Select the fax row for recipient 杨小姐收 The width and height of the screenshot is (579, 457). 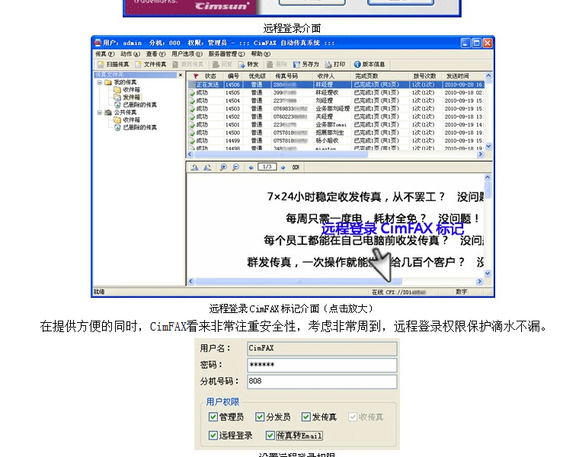click(x=336, y=141)
